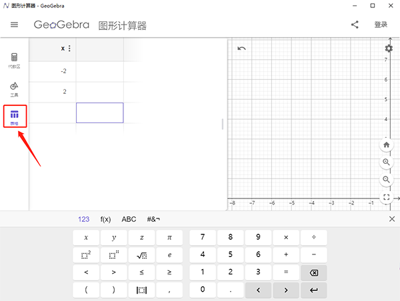Tap the absolute value key

click(x=141, y=290)
